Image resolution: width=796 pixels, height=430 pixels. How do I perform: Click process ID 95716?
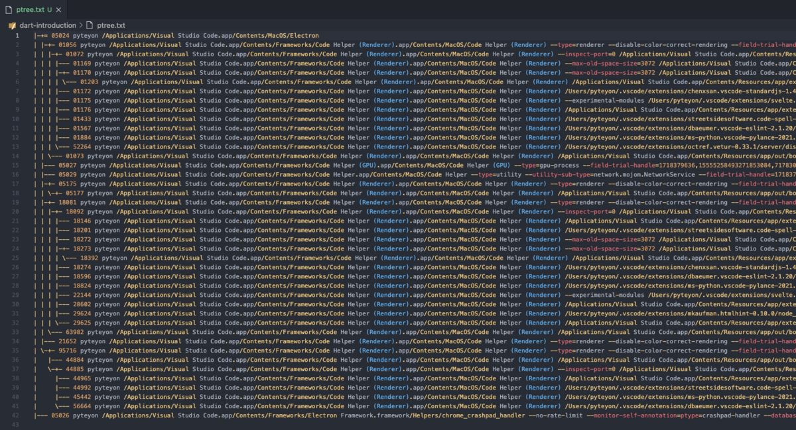click(x=68, y=350)
